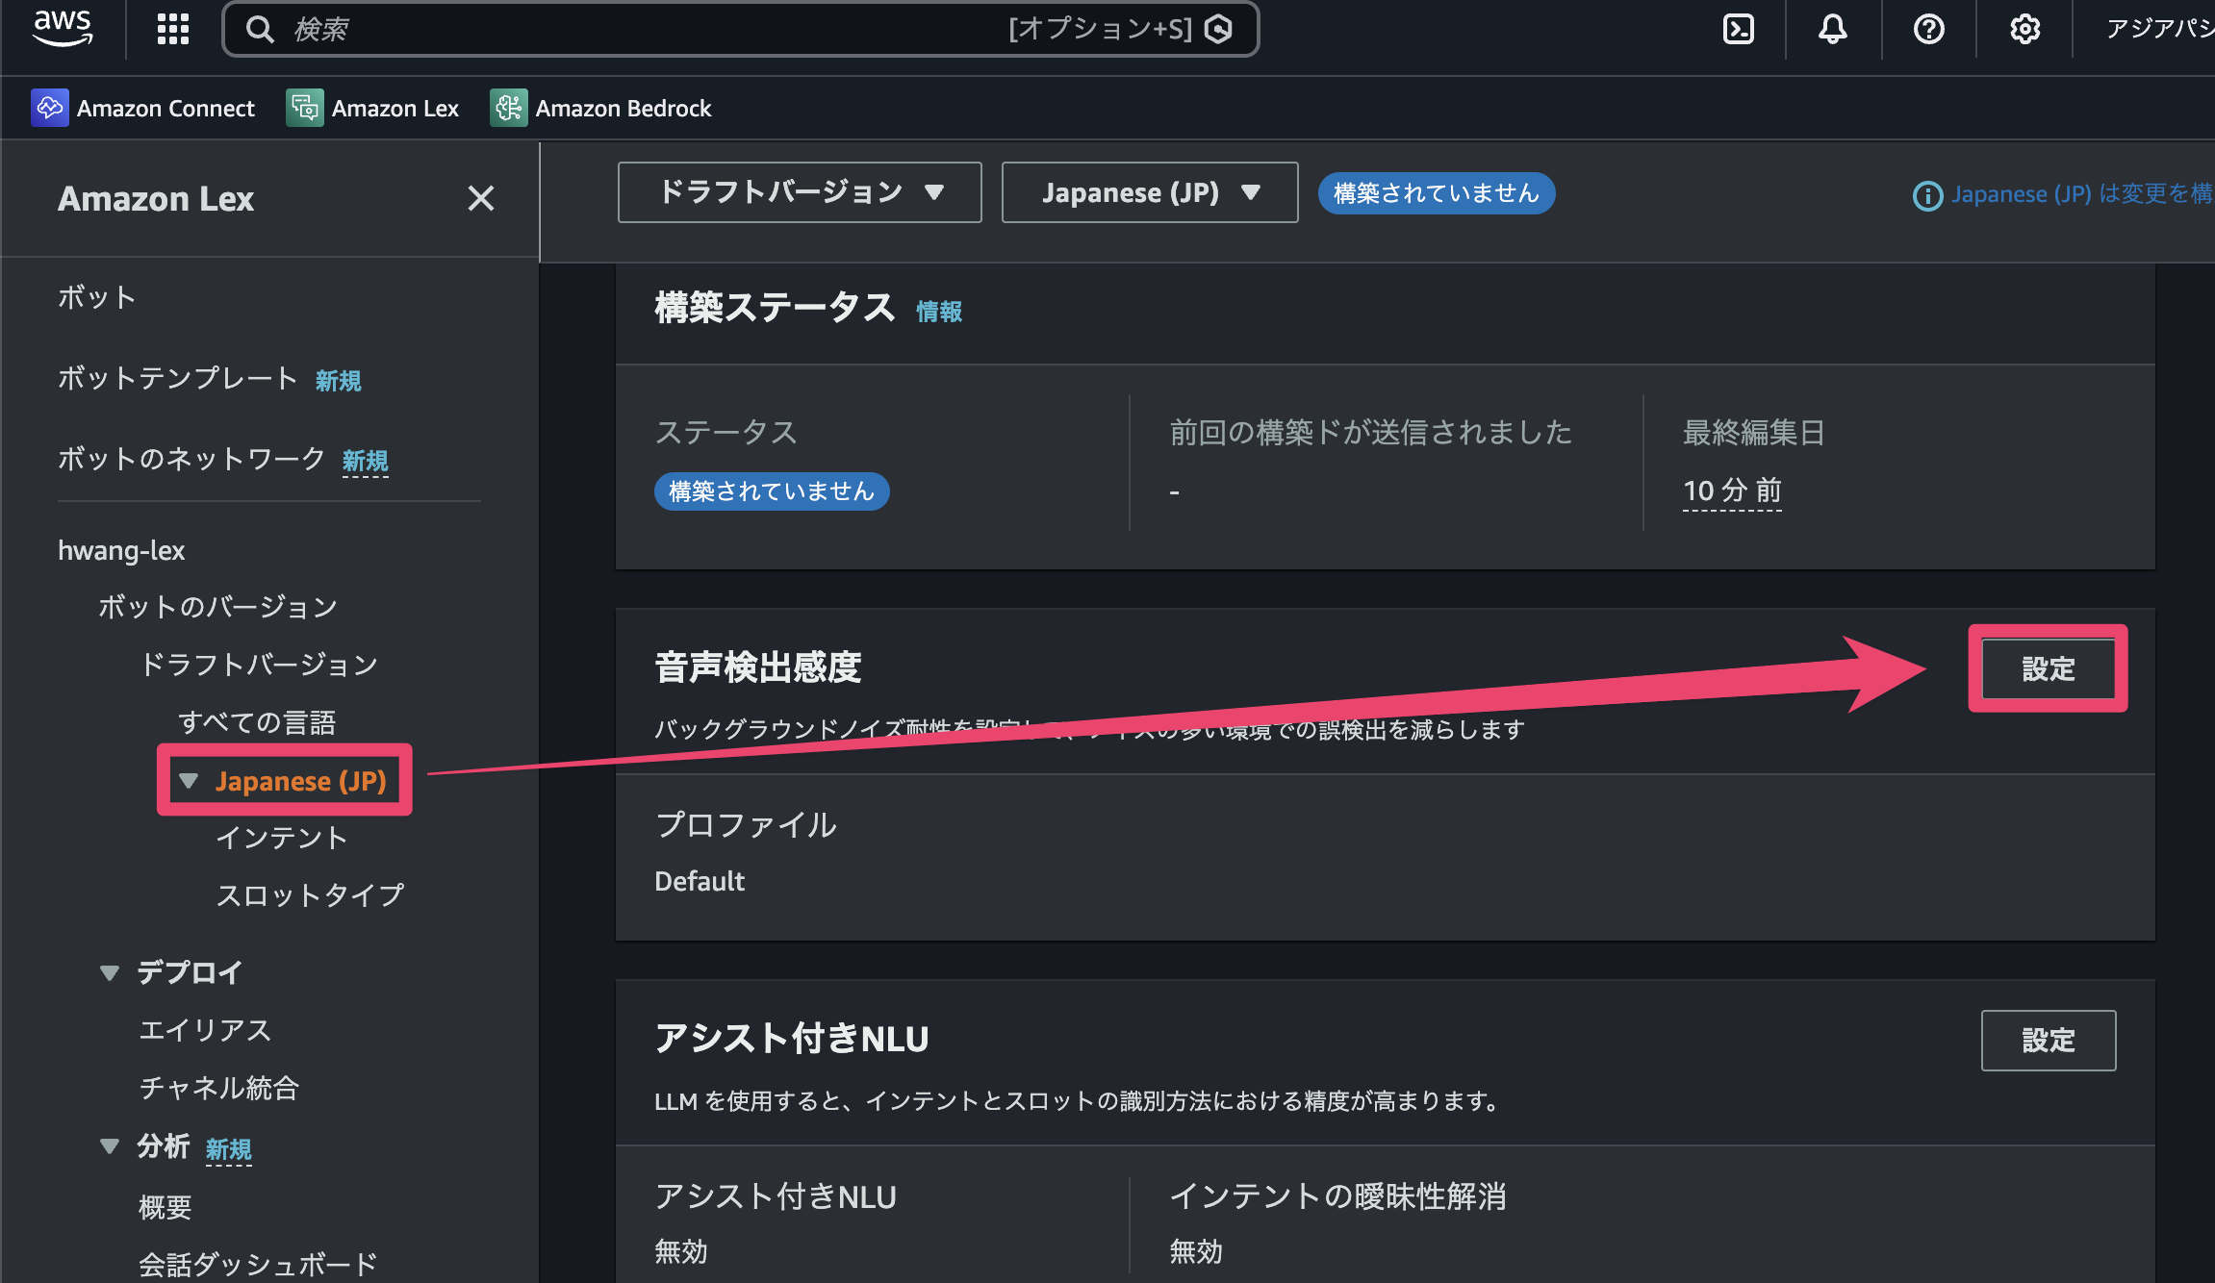Open the account settings gear
This screenshot has width=2215, height=1283.
[2024, 29]
